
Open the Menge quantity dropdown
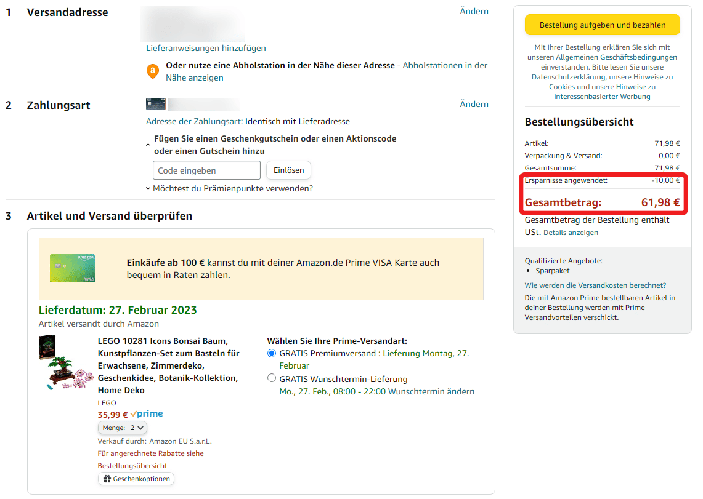tap(123, 428)
